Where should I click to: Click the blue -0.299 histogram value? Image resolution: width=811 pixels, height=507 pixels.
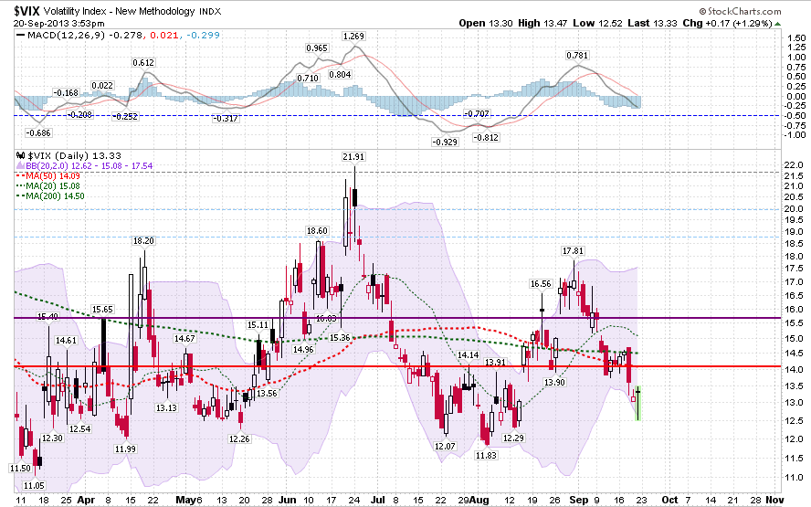(x=203, y=36)
